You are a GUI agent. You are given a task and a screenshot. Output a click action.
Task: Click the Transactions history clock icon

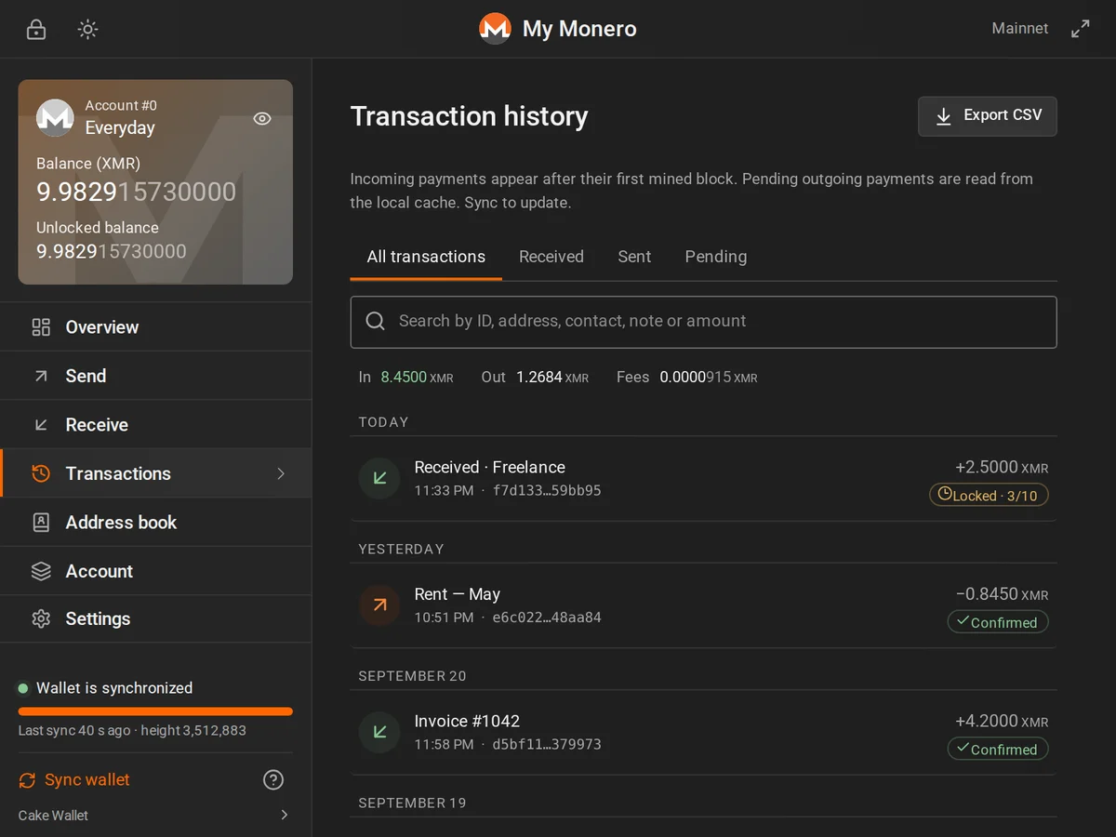(41, 473)
